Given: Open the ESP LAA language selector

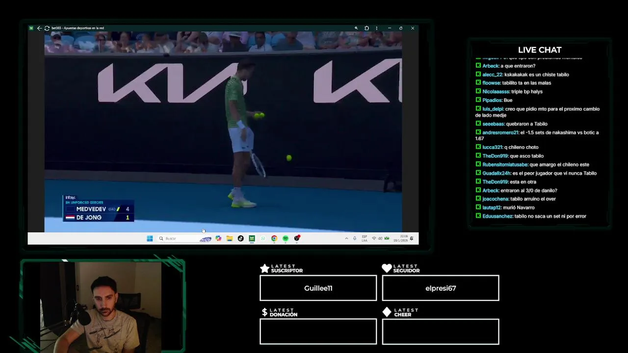Looking at the screenshot, I should point(365,238).
